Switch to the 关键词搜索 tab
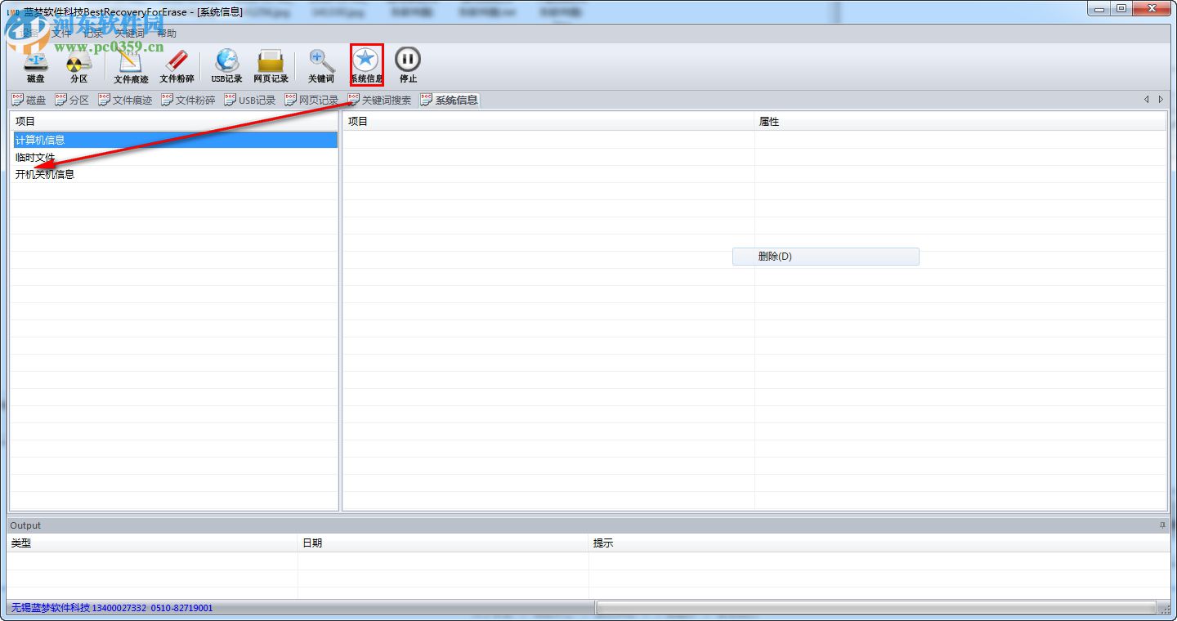The width and height of the screenshot is (1177, 621). point(379,100)
